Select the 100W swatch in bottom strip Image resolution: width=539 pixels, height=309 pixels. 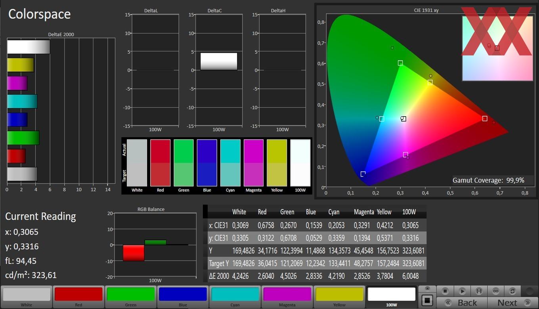(x=392, y=297)
